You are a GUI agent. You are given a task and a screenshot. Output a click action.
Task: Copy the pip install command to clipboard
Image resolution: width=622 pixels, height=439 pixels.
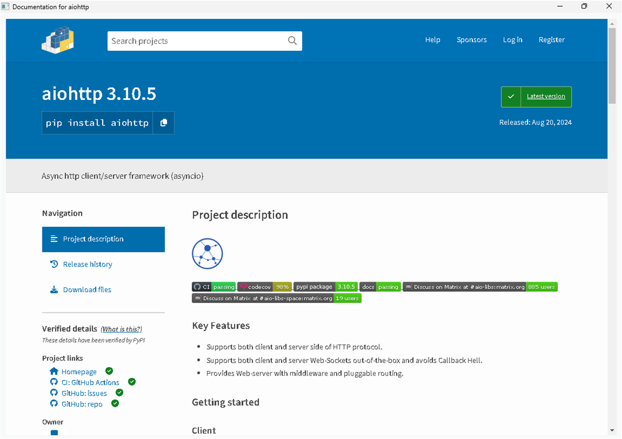coord(164,123)
